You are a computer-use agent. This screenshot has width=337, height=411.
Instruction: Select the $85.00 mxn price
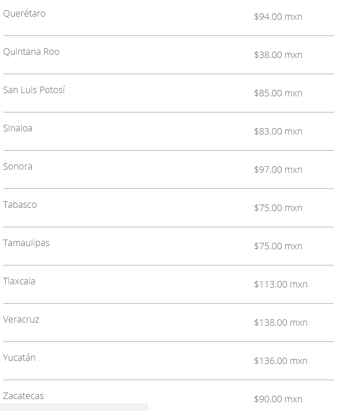click(x=278, y=94)
